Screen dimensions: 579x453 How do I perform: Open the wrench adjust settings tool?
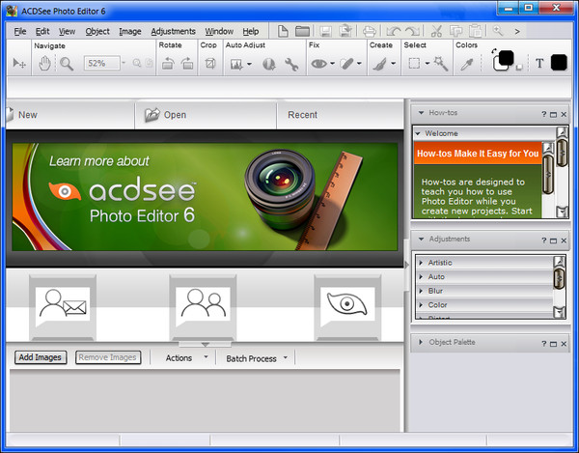tap(291, 64)
